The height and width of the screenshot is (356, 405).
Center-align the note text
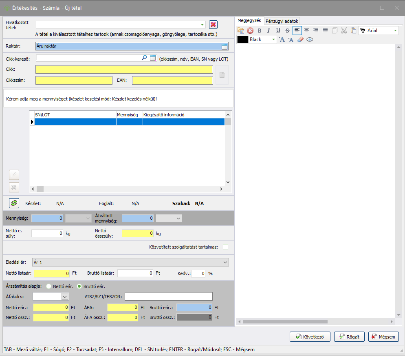click(x=306, y=31)
